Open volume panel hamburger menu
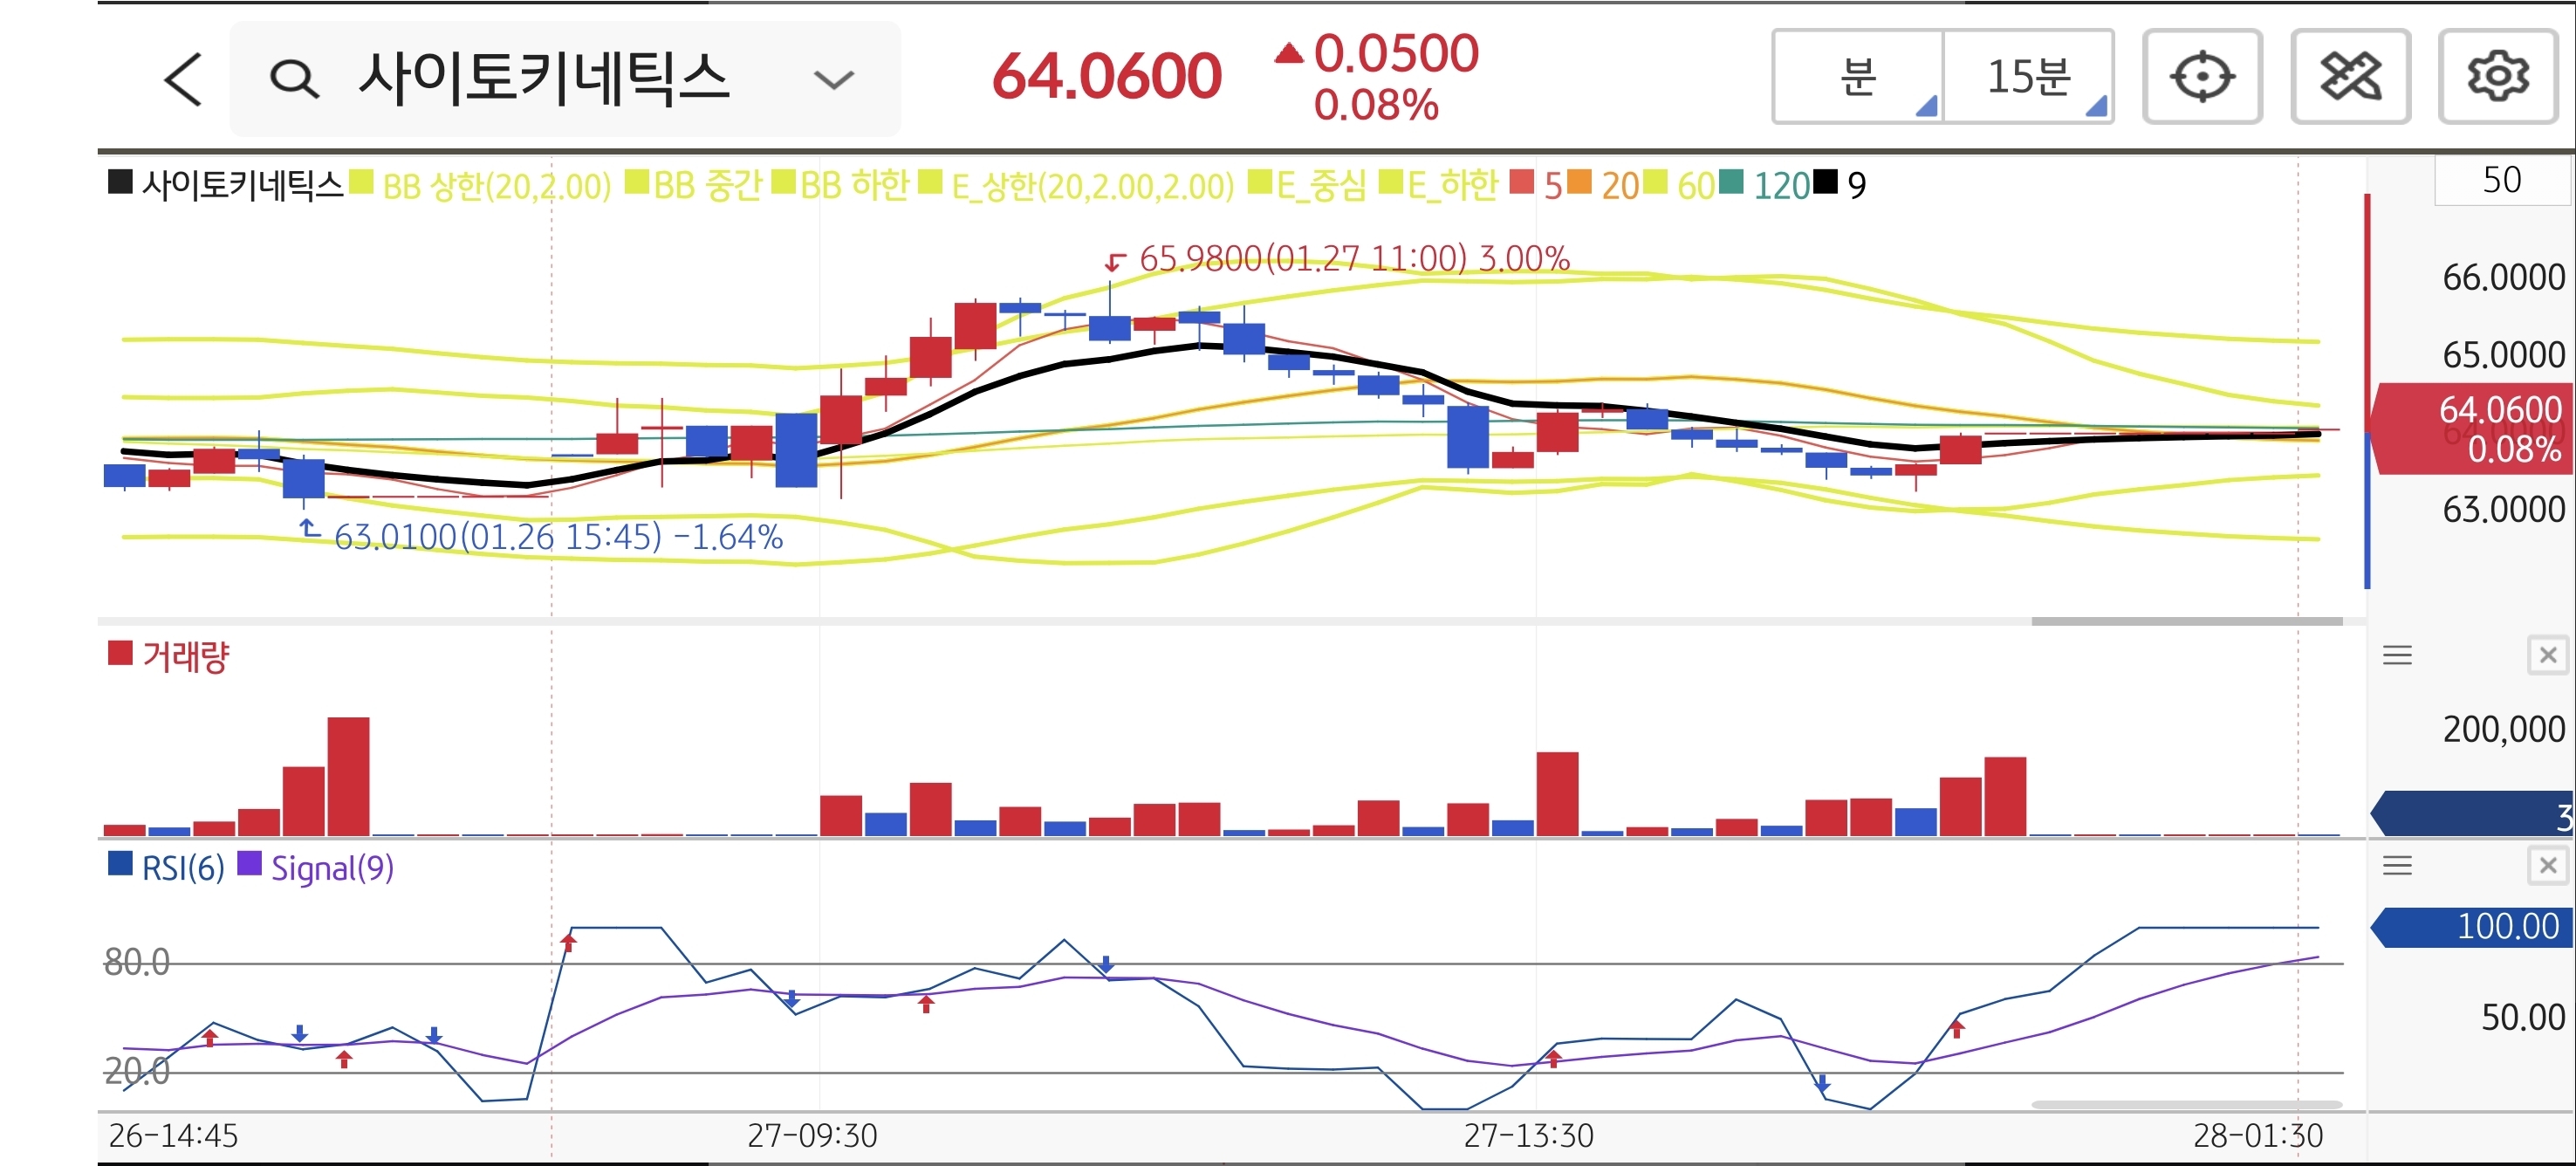2576x1166 pixels. [2397, 656]
